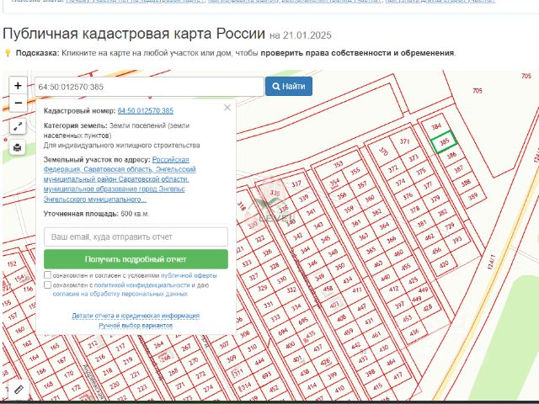Check the privacy policy consent checkbox
539x404 pixels.
click(48, 284)
